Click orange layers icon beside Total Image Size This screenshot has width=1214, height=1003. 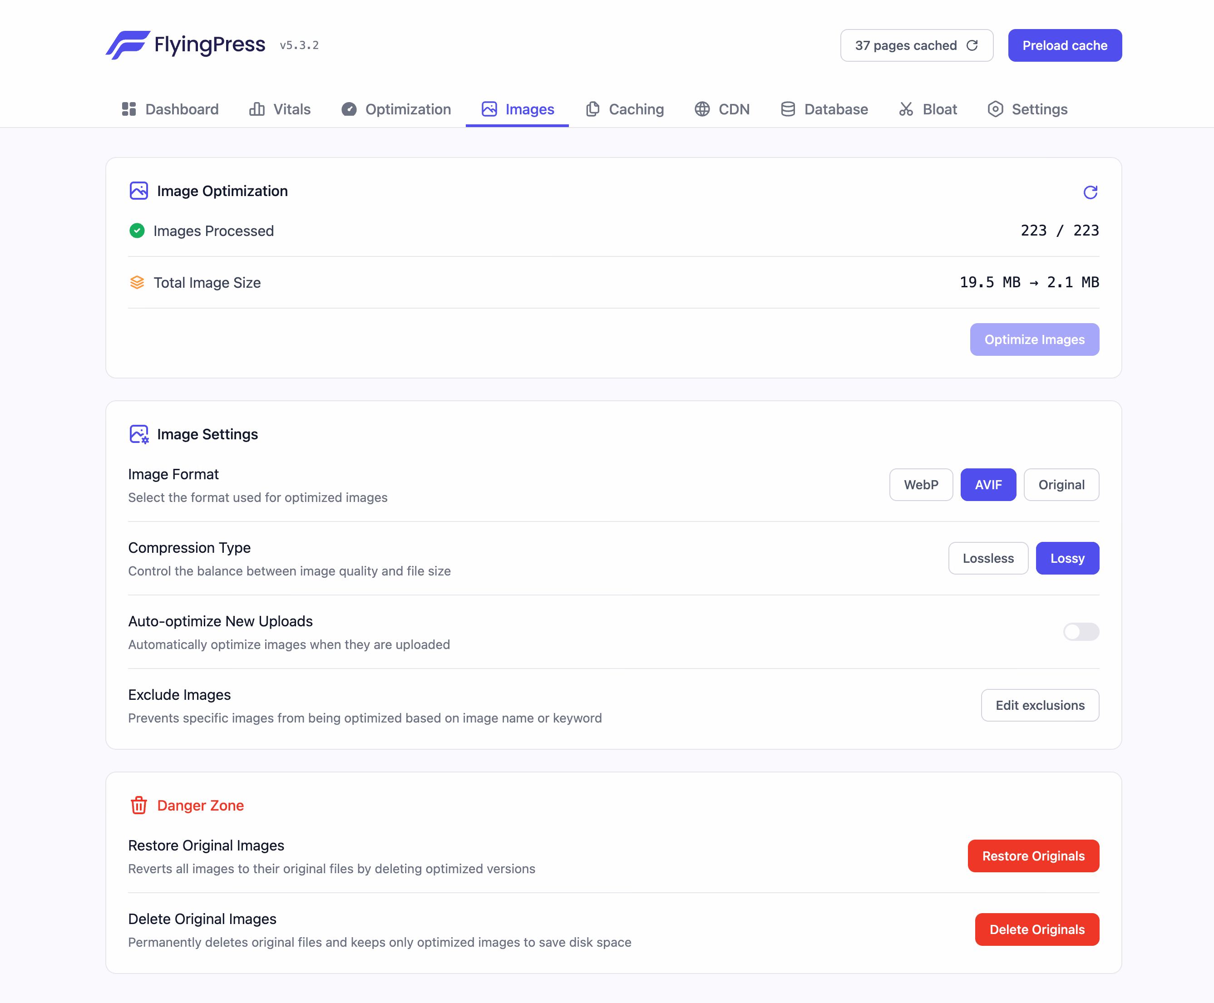coord(137,283)
